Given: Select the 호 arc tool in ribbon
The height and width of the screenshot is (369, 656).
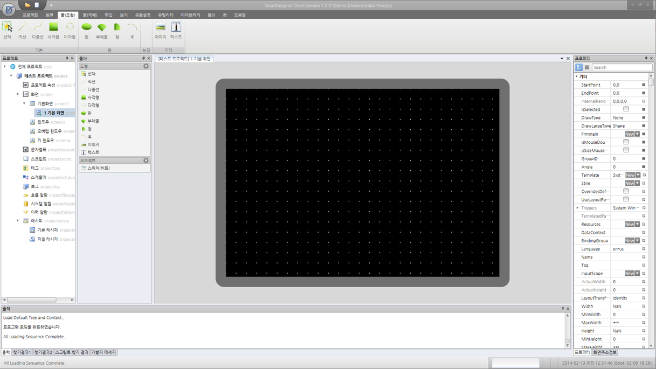Looking at the screenshot, I should 132,31.
